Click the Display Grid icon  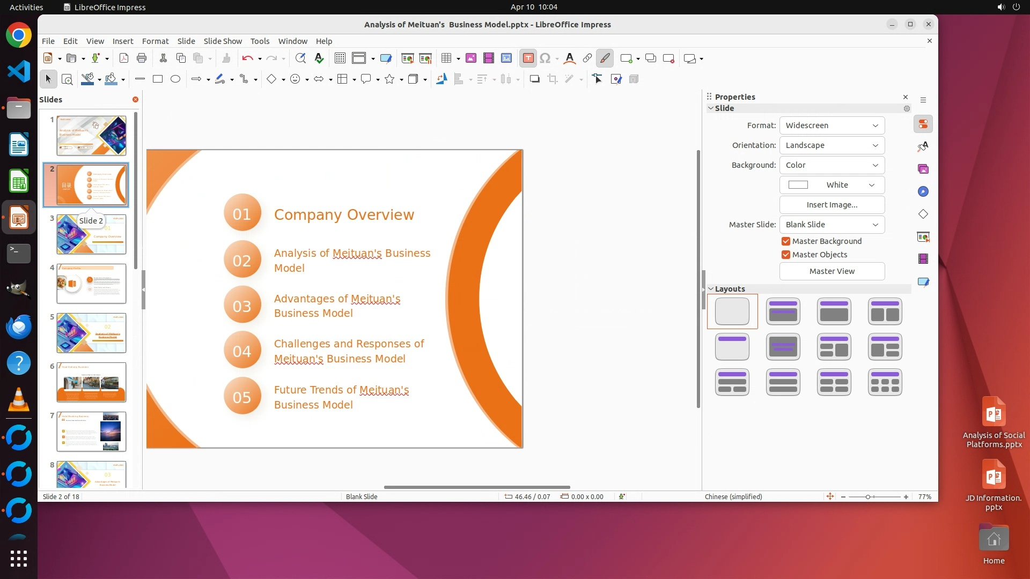click(340, 58)
